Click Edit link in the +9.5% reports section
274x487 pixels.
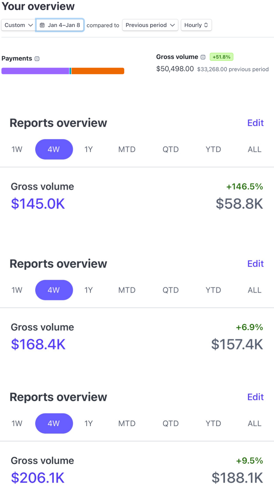tap(255, 397)
